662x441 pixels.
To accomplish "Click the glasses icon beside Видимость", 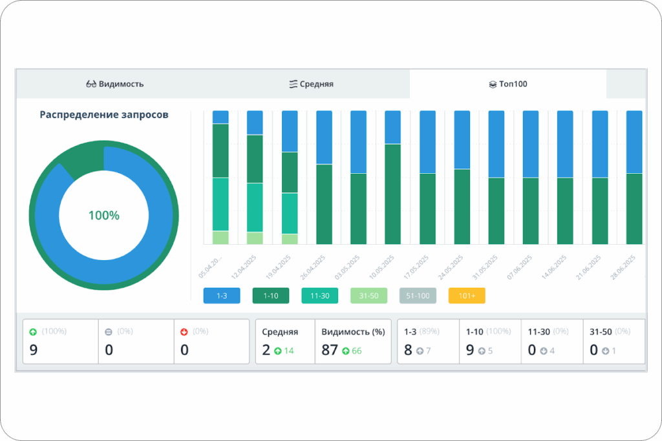I will pos(91,84).
